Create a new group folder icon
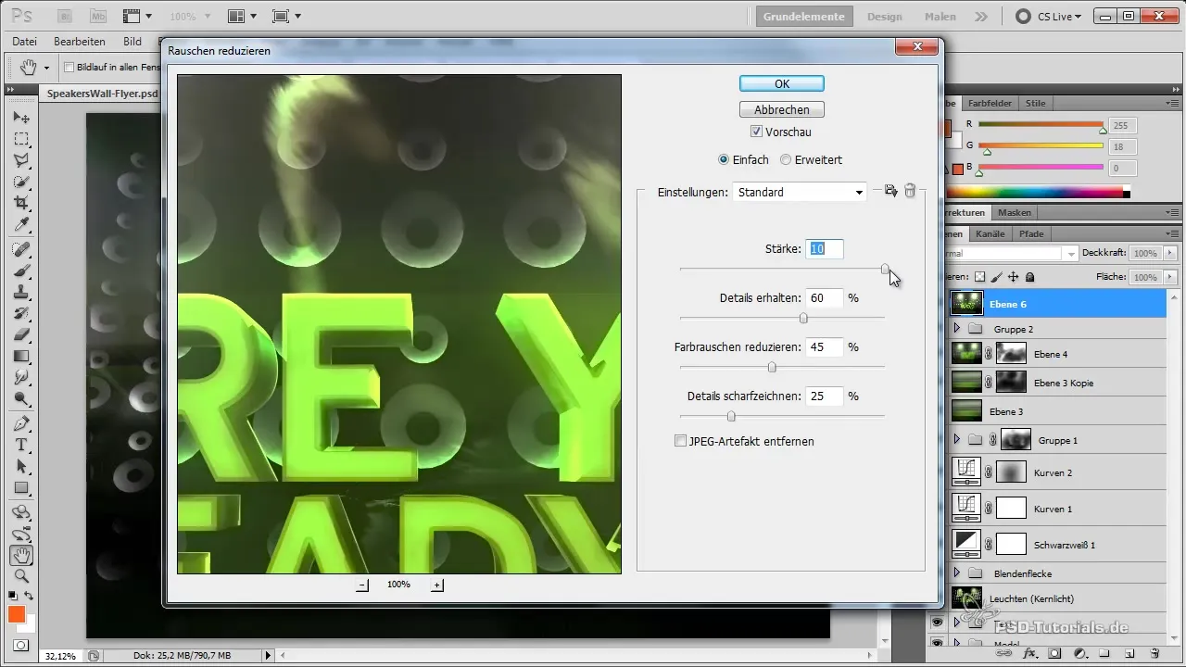Viewport: 1186px width, 667px height. (1104, 653)
